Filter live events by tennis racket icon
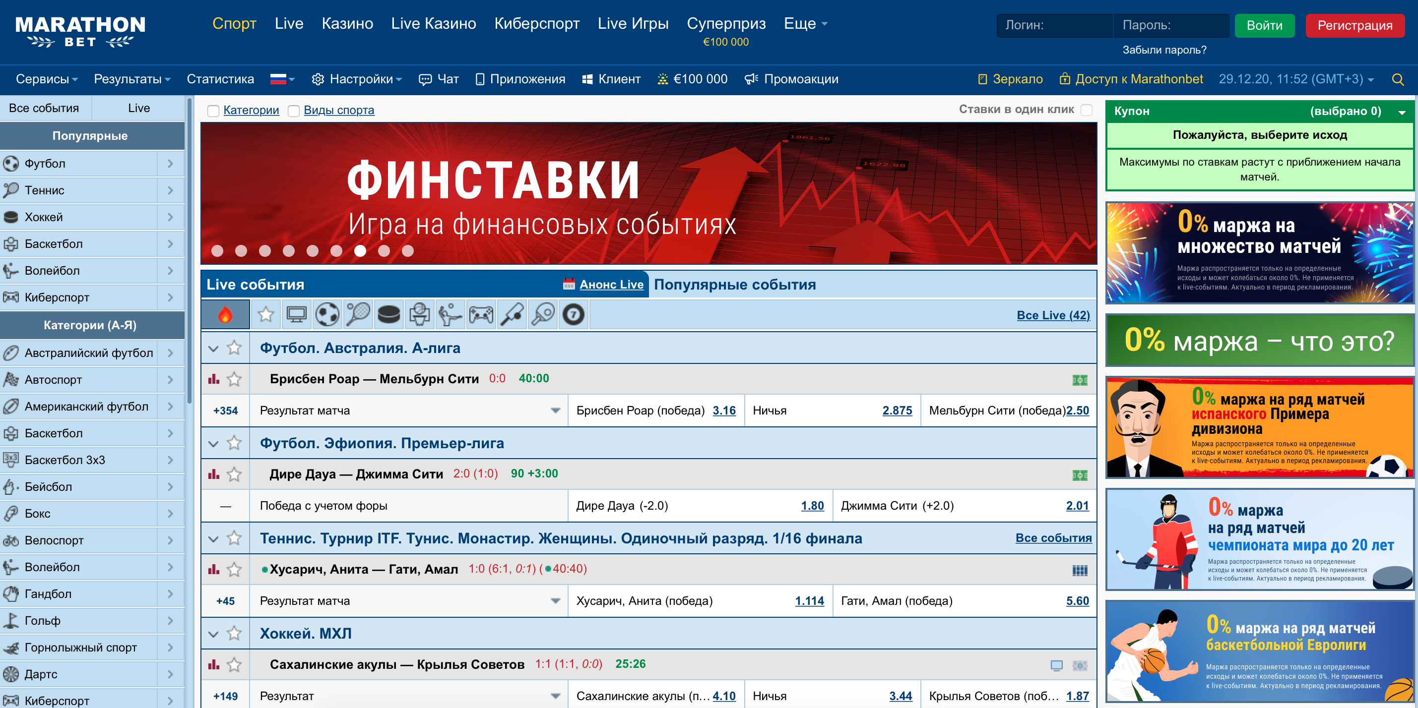1418x708 pixels. coord(358,315)
